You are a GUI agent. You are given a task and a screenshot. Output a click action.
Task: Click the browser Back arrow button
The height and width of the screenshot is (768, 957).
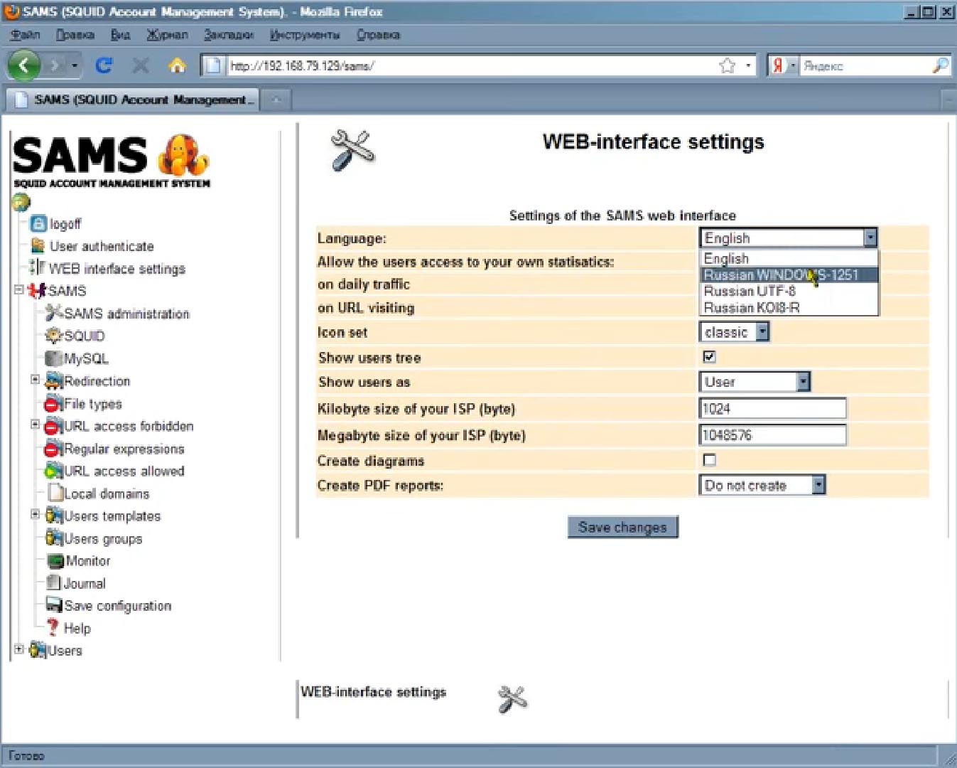pos(23,65)
